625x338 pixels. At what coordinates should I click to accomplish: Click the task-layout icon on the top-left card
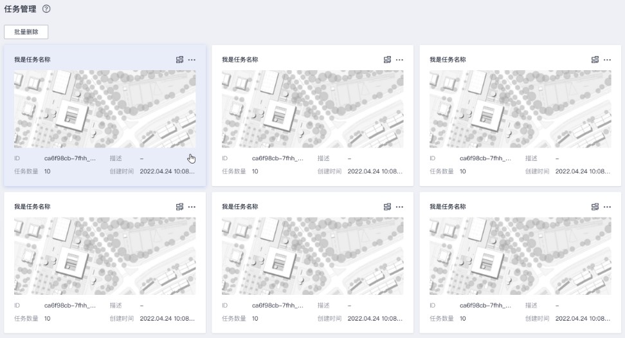click(180, 60)
